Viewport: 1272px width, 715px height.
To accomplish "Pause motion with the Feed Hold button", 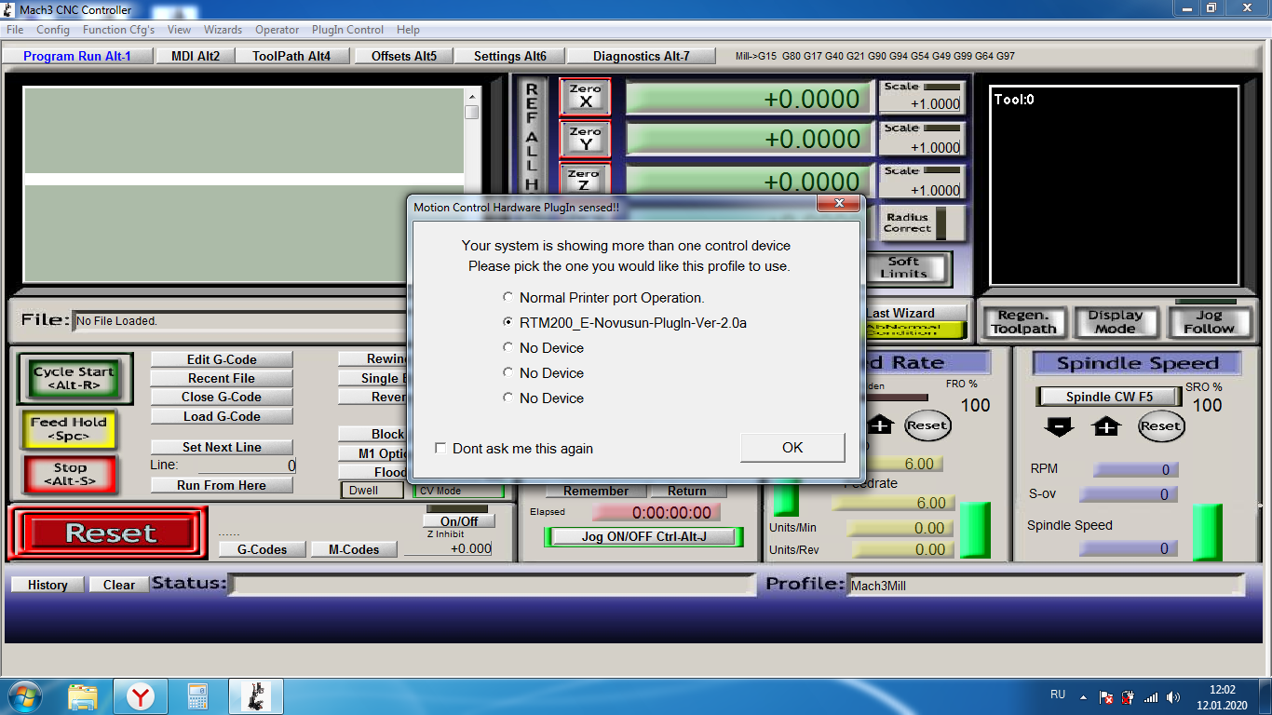I will (69, 428).
